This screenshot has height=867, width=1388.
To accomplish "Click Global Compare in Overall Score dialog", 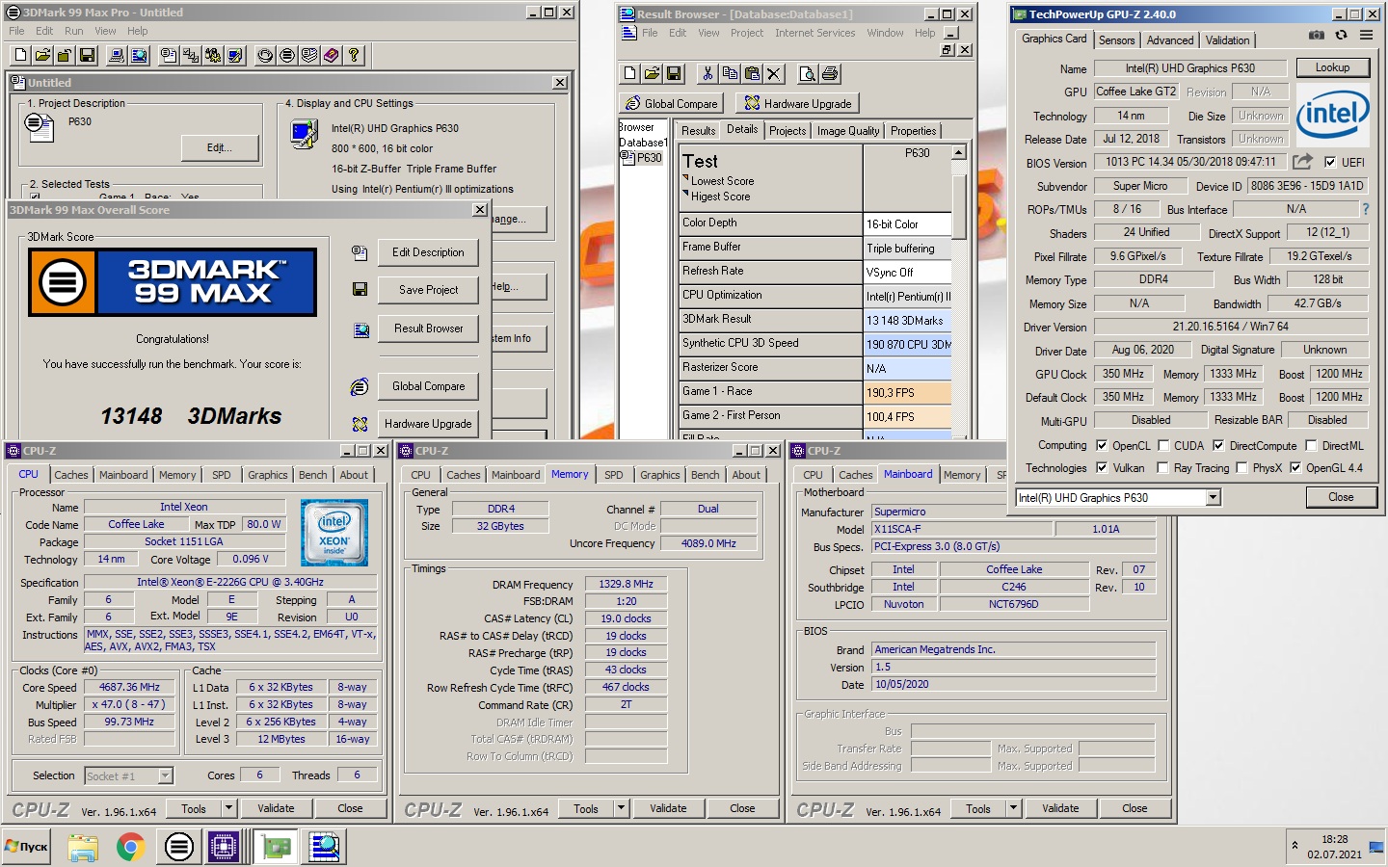I will [428, 386].
